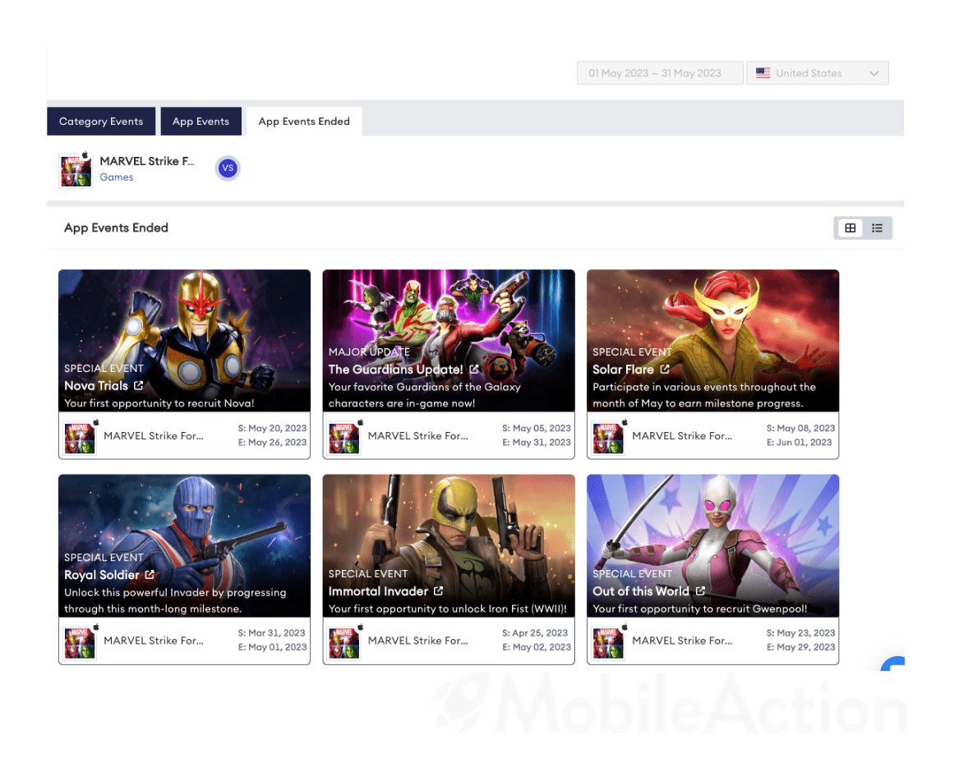Open Out of this World external link icon
Image resolution: width=954 pixels, height=781 pixels.
click(700, 590)
